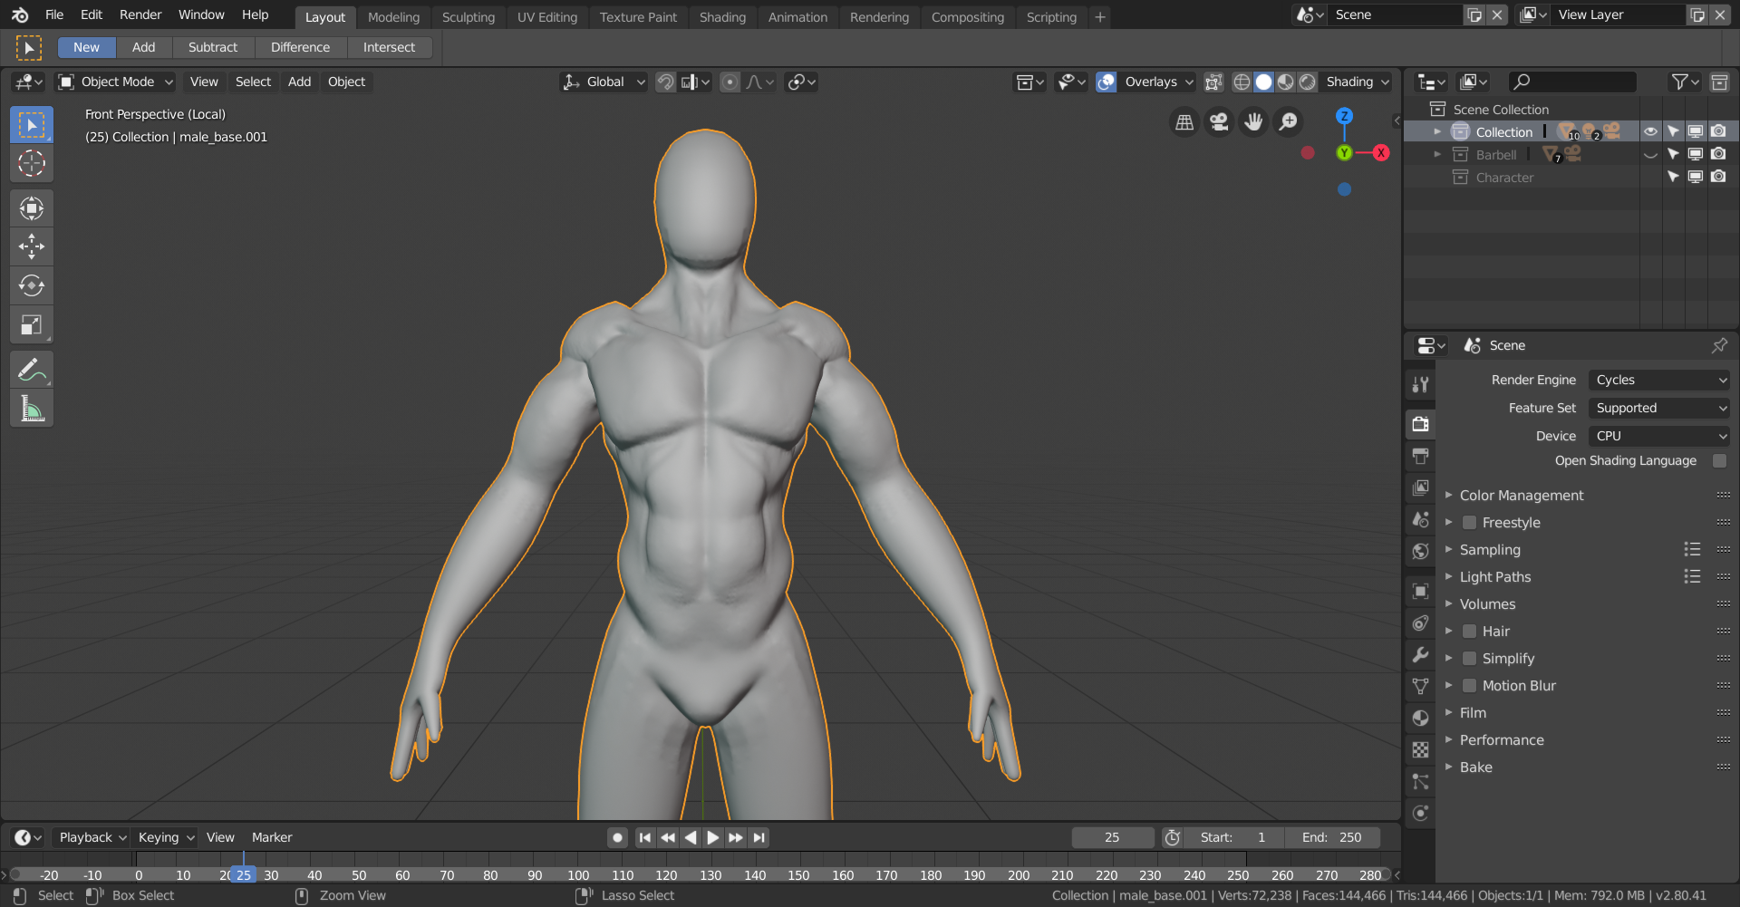Viewport: 1740px width, 907px height.
Task: Switch to the Sculpting workspace tab
Action: point(468,17)
